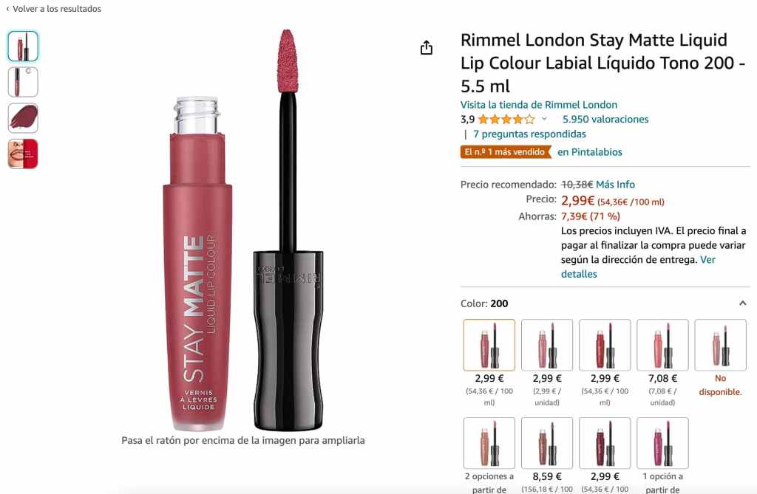757x494 pixels.
Task: Choose the brown swatch priced 8,59 €
Action: pyautogui.click(x=547, y=443)
